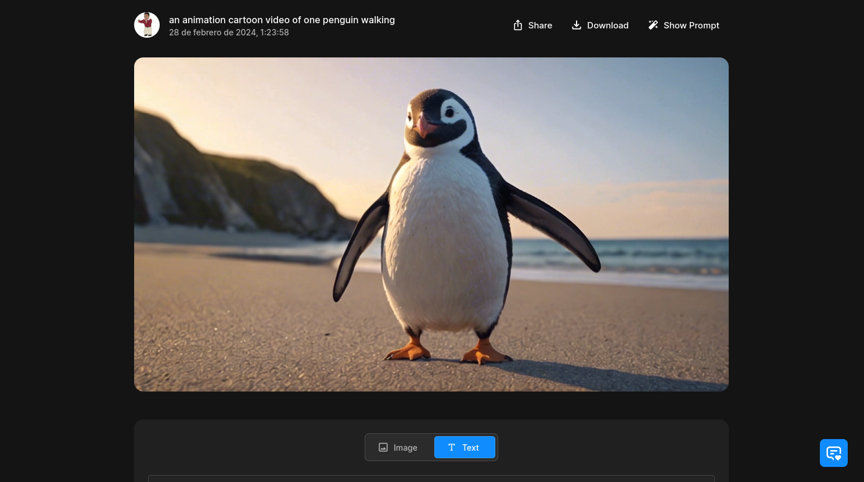Switch to Image input mode
Image resolution: width=864 pixels, height=482 pixels.
pos(399,447)
